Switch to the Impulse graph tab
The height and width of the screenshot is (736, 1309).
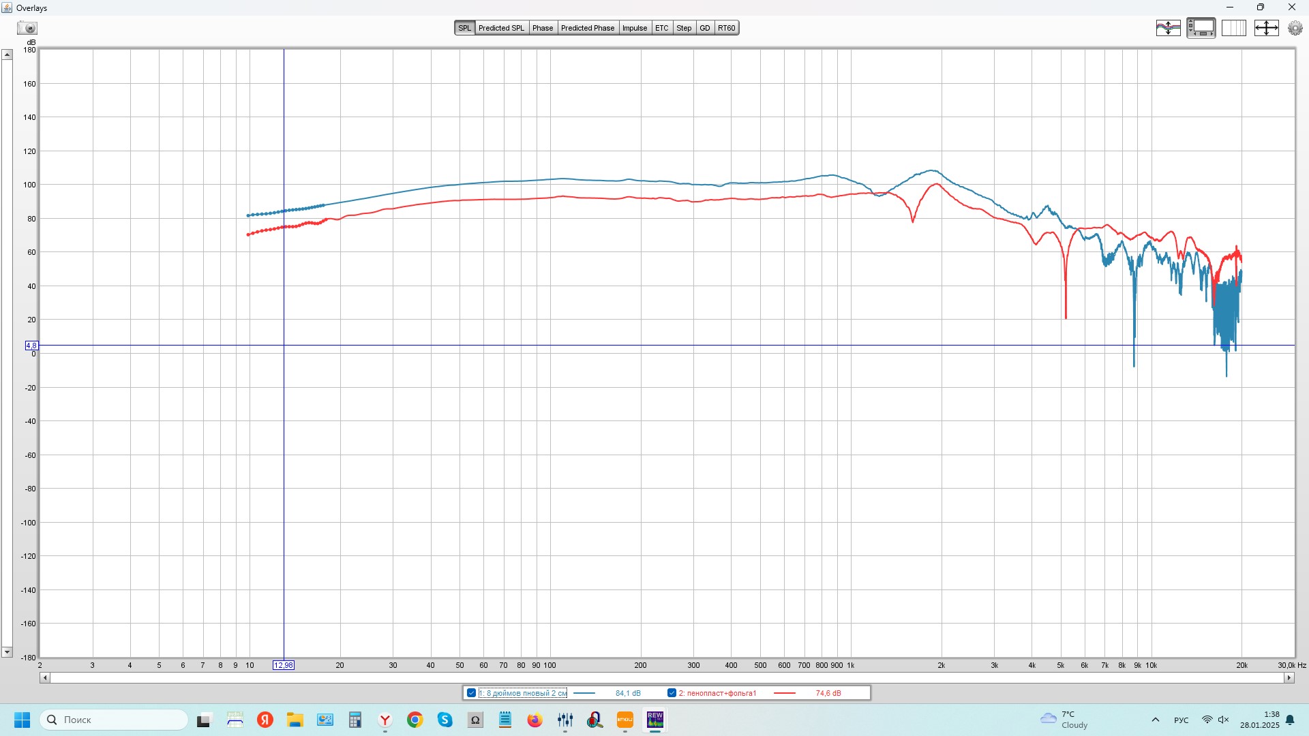pyautogui.click(x=634, y=28)
